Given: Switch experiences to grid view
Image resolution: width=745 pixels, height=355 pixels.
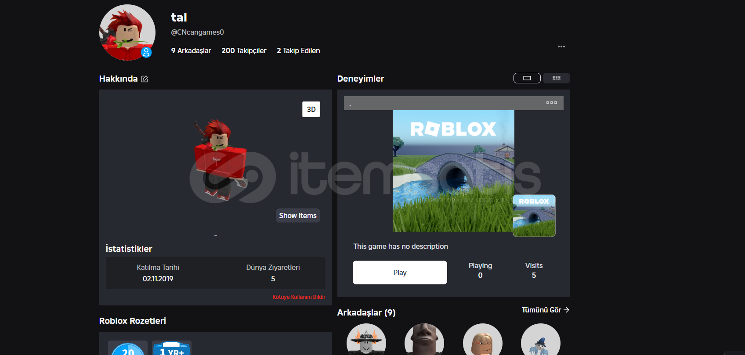Looking at the screenshot, I should click(557, 78).
